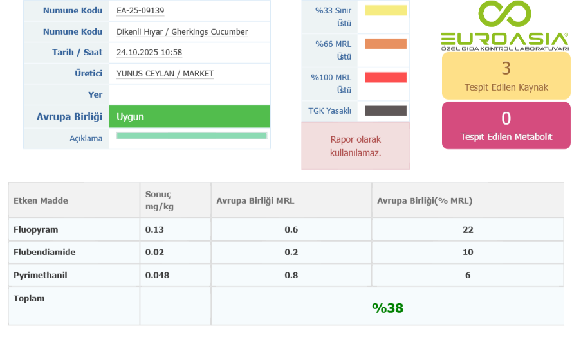Image resolution: width=572 pixels, height=338 pixels.
Task: Click the producer YUNUS CEYLAN / MARKET field
Action: (165, 73)
